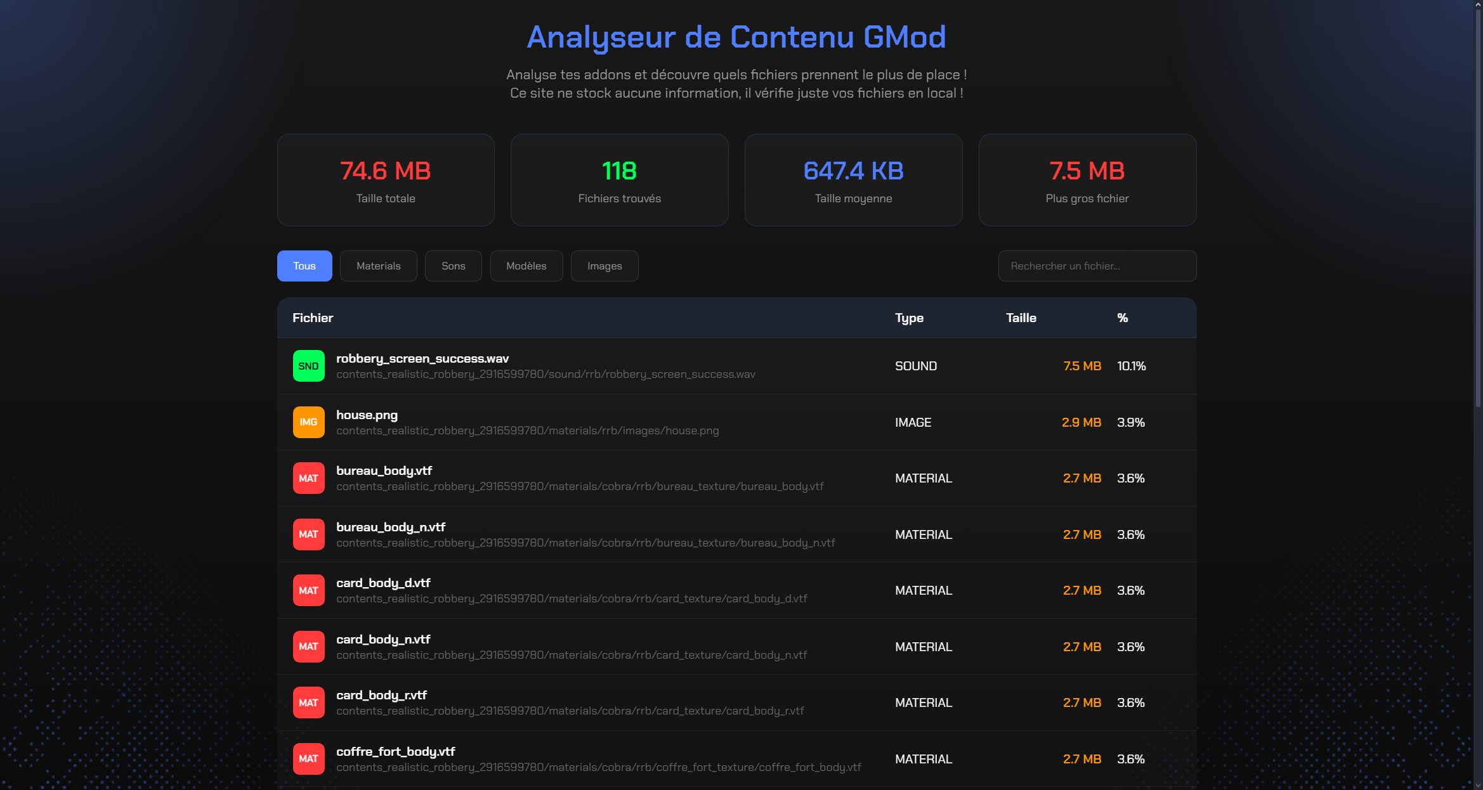Click the file name card_body_r.vtf
1483x790 pixels.
click(381, 696)
